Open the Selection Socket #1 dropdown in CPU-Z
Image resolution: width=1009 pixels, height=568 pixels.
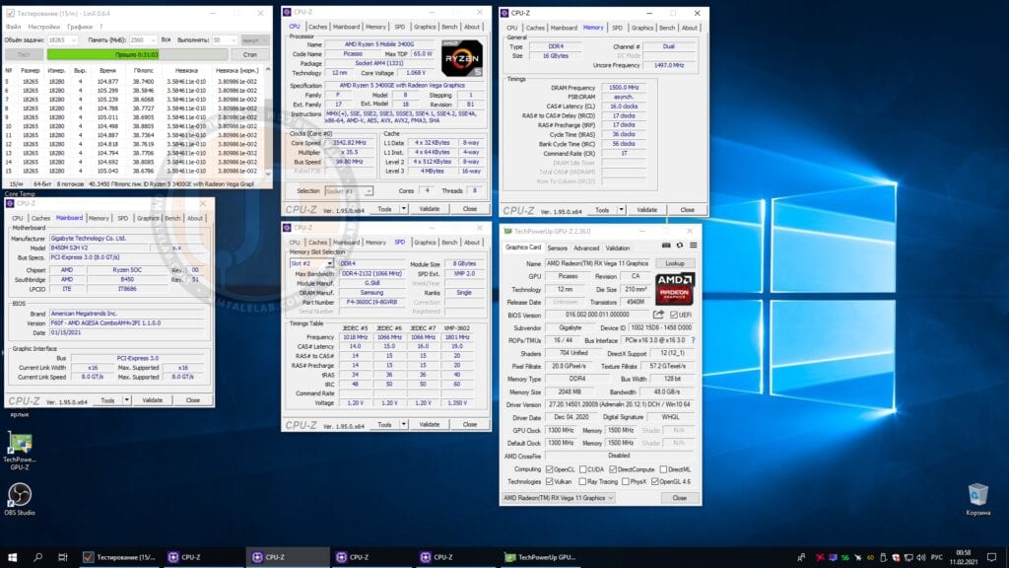(348, 191)
